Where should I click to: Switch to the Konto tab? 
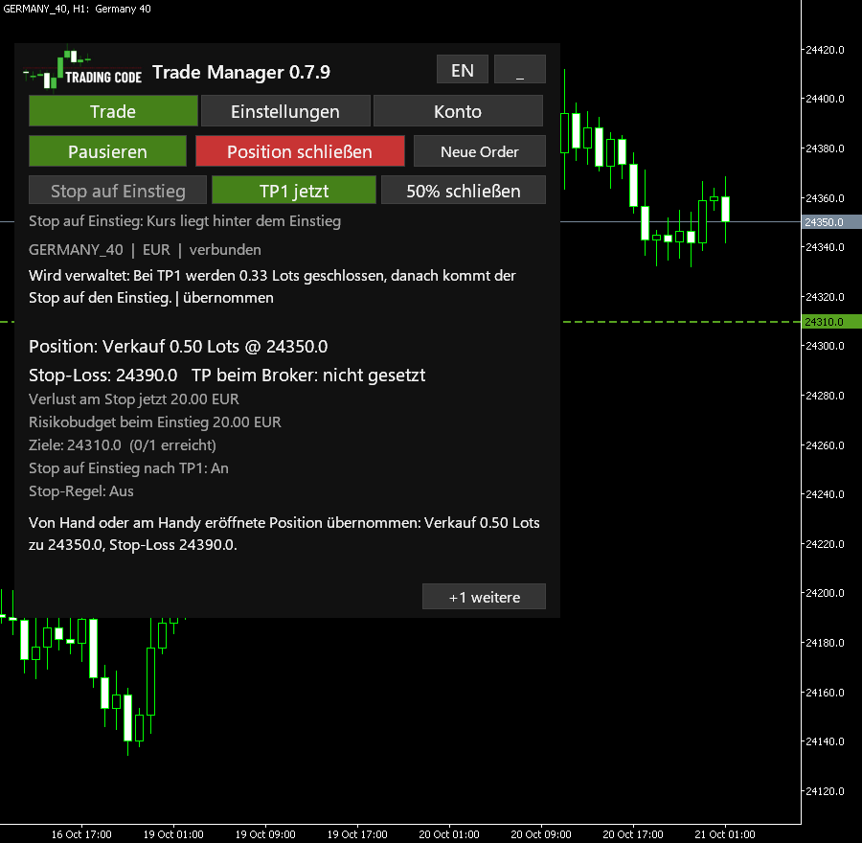coord(458,111)
